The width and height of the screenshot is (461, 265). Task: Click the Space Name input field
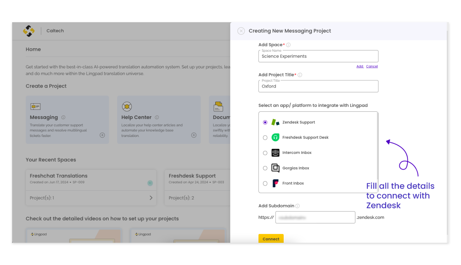coord(318,56)
